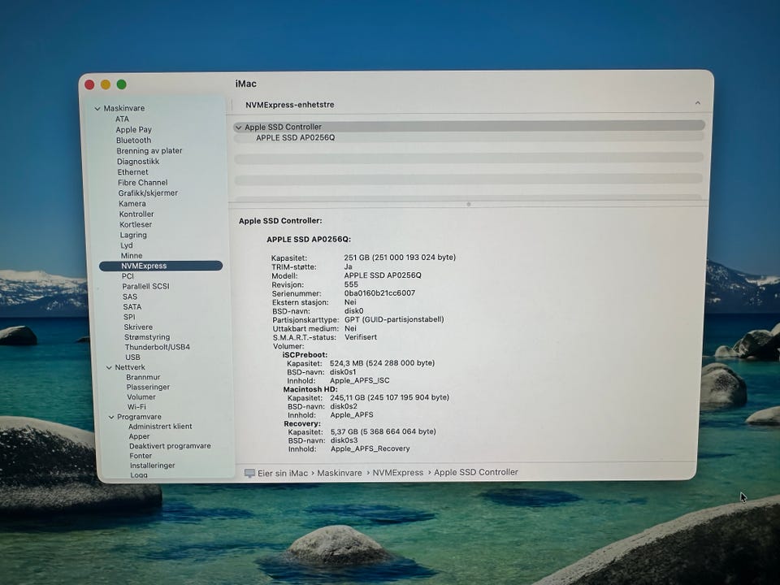780x585 pixels.
Task: Collapse the Programvare section chevron
Action: click(111, 418)
